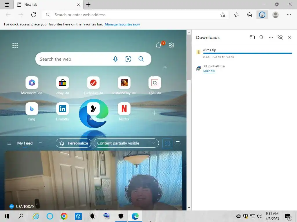Add this page to favorites star icon
Screen dimensions: 297x222
point(223,15)
